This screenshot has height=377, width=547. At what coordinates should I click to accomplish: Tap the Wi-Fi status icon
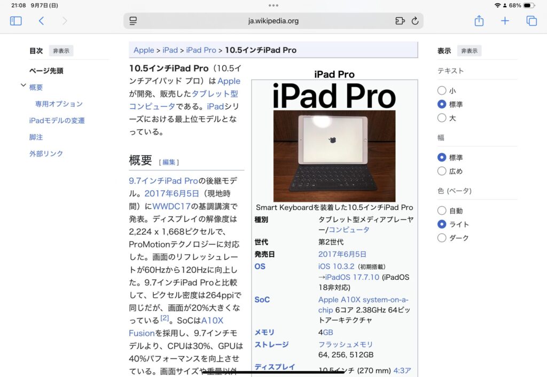(497, 5)
